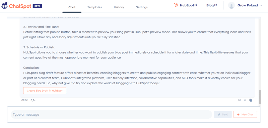Click the Type a message field

pos(111,114)
